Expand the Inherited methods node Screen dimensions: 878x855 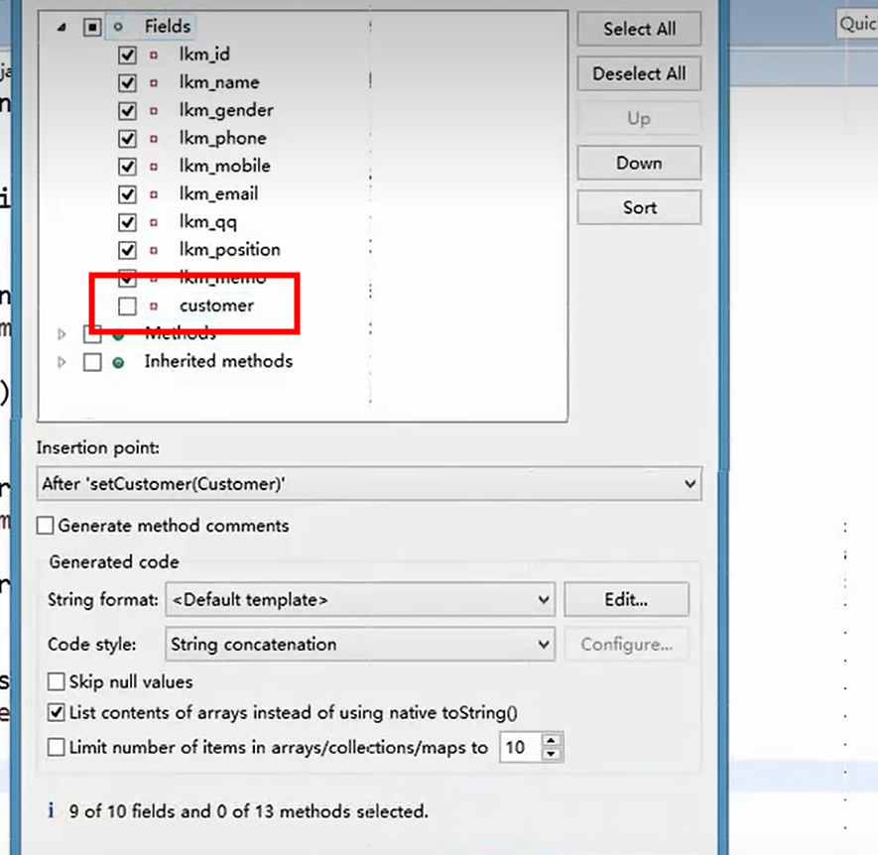62,362
